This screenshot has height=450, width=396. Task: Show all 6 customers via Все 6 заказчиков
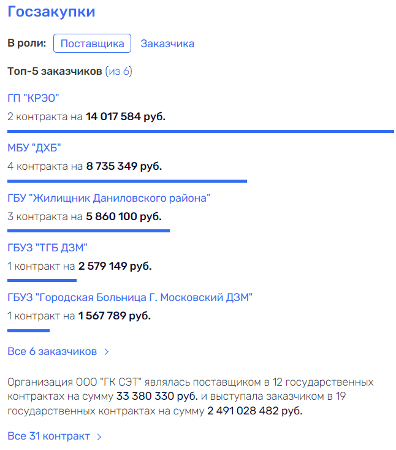pos(52,351)
